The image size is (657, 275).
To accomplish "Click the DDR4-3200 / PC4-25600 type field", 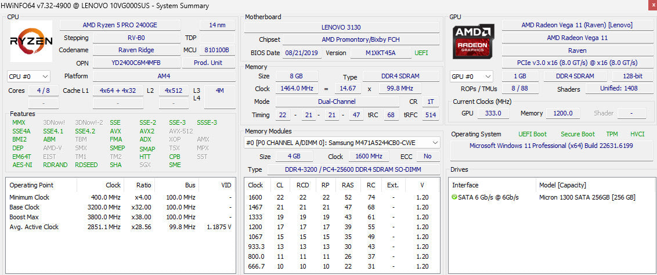I will [x=353, y=169].
